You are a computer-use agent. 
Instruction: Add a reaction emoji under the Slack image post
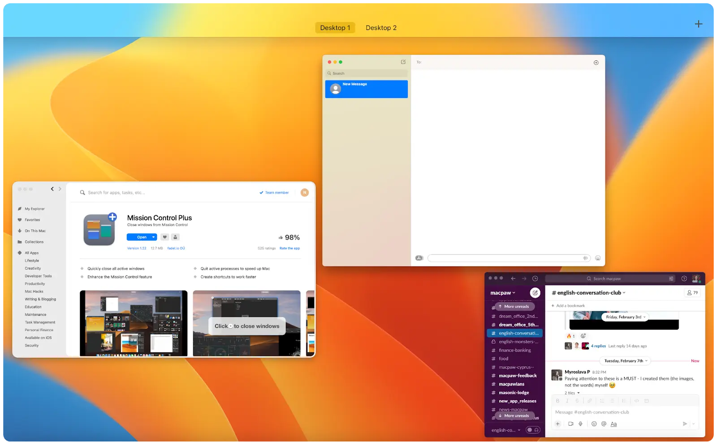pyautogui.click(x=583, y=336)
